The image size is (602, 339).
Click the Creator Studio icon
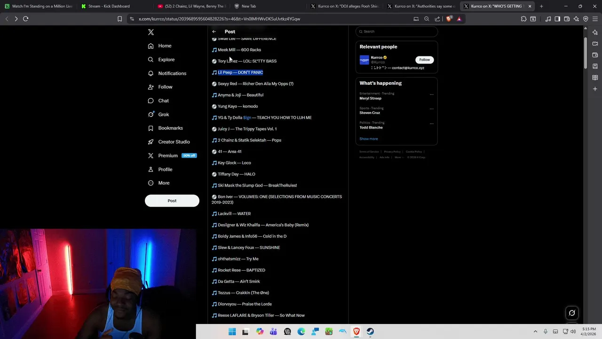tap(150, 142)
